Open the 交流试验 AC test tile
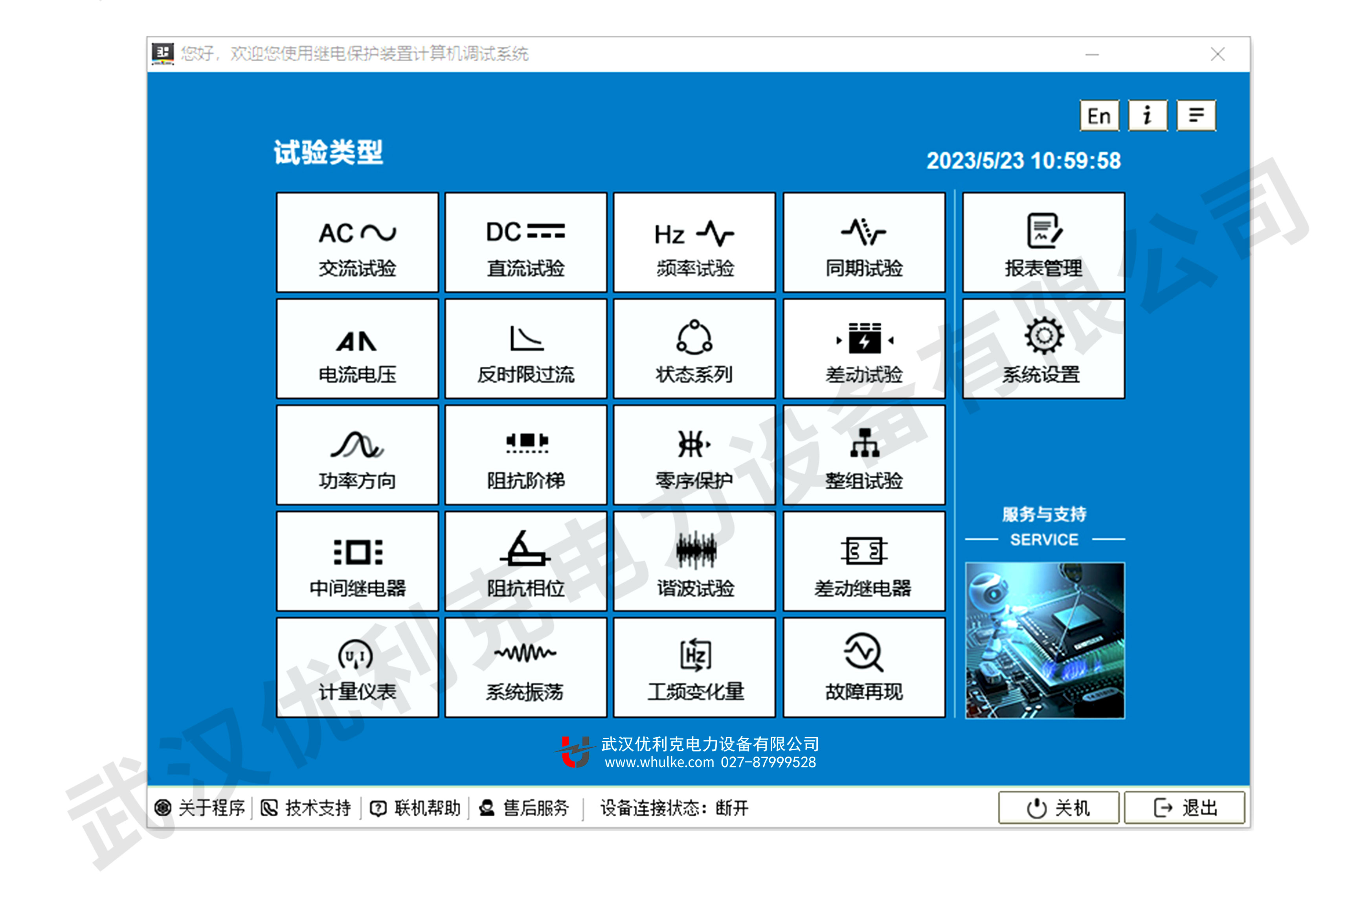The height and width of the screenshot is (911, 1370). point(357,242)
